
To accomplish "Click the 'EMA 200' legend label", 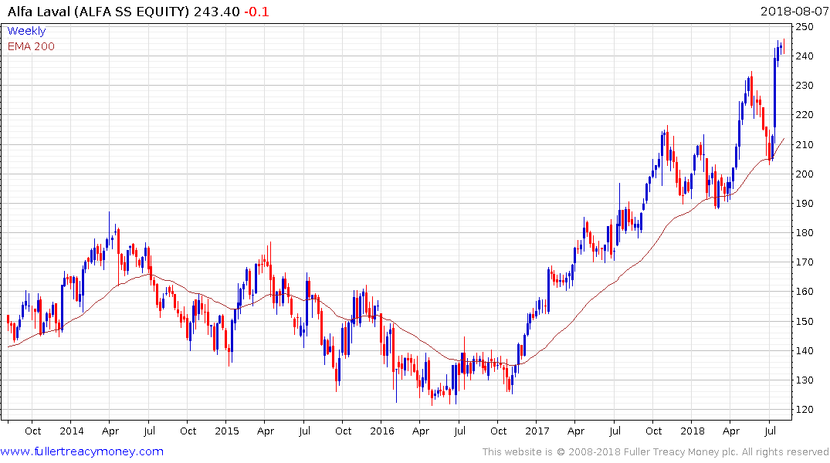I will tap(31, 46).
